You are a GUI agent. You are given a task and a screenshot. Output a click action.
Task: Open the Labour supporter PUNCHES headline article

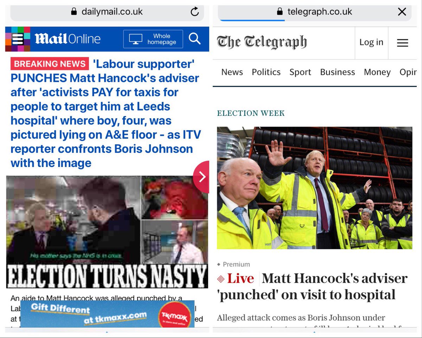(x=105, y=113)
